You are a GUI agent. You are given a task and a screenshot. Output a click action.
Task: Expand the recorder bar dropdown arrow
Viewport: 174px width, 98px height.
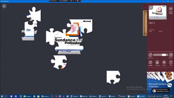[50, 1]
